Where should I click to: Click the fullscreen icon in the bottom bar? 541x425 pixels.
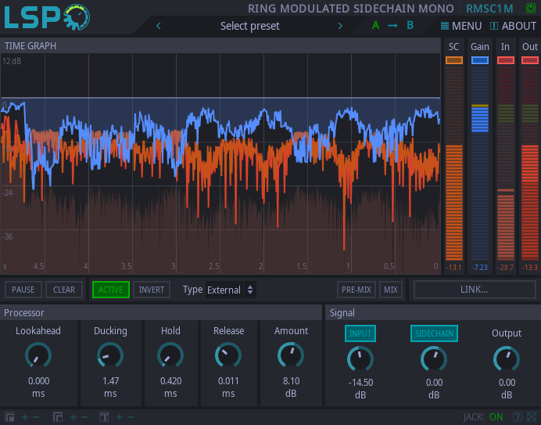[532, 417]
